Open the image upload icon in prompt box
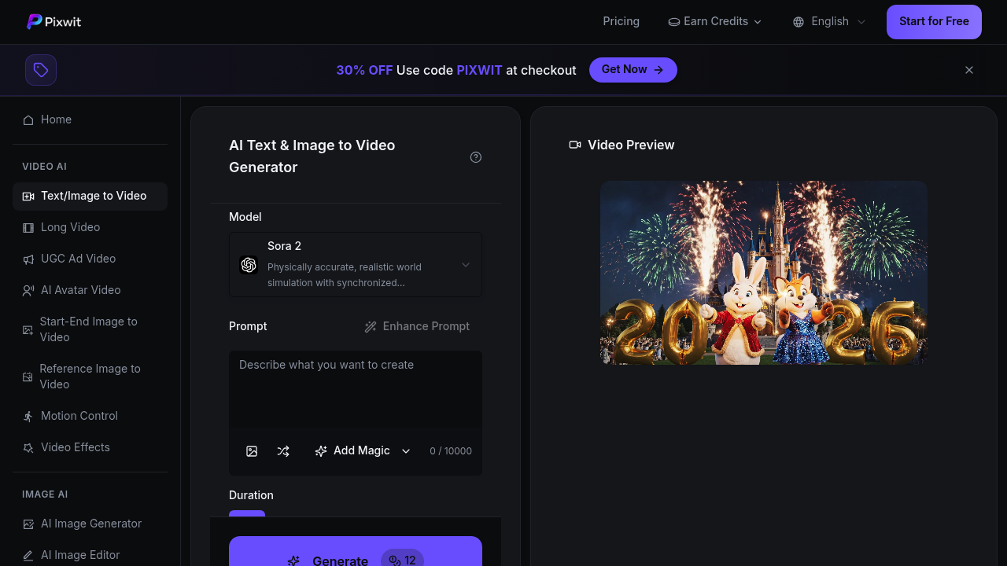This screenshot has width=1007, height=566. point(252,450)
